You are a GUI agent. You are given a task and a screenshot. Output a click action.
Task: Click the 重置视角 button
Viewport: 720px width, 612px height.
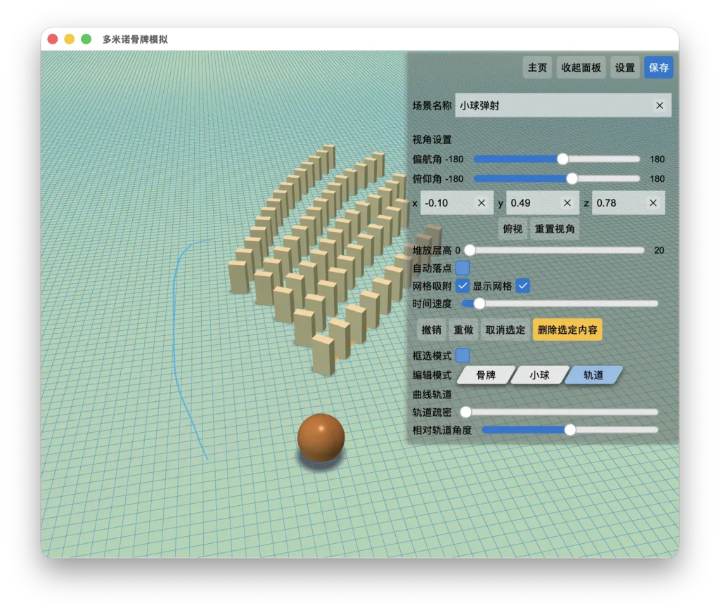tap(555, 229)
